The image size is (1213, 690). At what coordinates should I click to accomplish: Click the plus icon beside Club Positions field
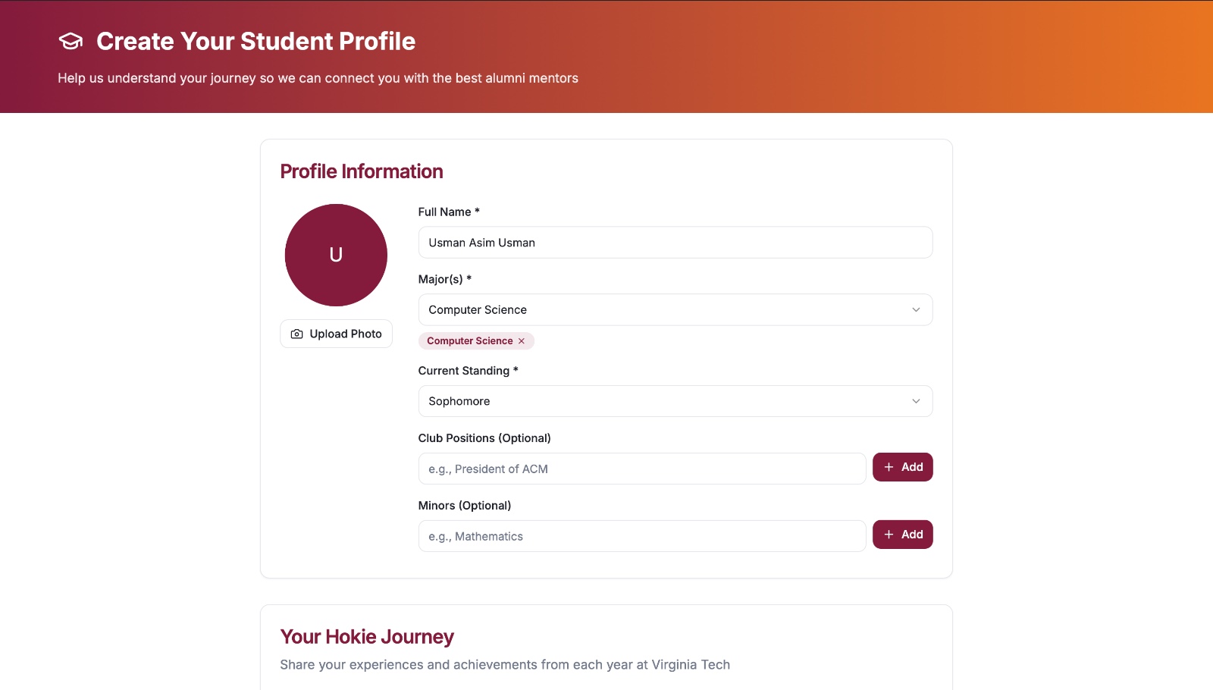[x=889, y=467]
